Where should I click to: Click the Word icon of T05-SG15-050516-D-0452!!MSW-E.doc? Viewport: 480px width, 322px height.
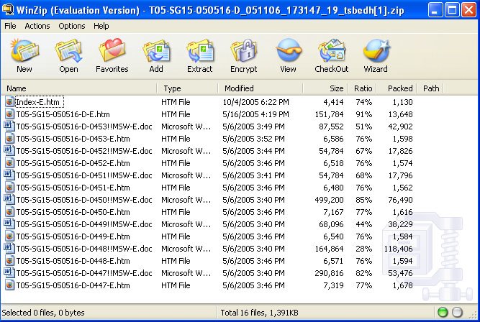coord(9,150)
